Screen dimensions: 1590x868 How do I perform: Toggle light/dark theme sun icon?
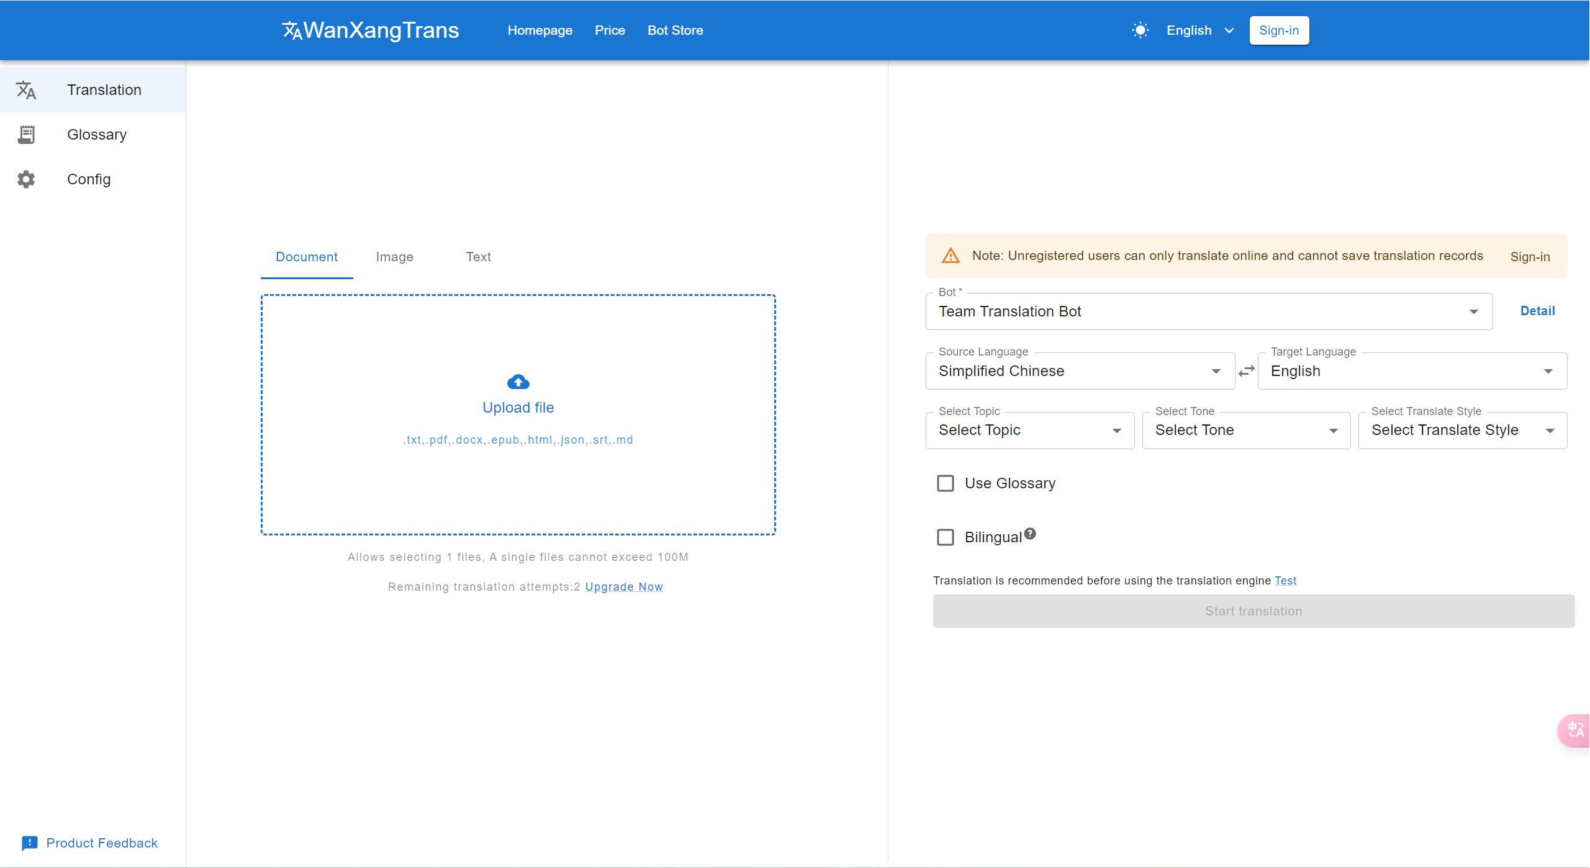click(x=1140, y=30)
